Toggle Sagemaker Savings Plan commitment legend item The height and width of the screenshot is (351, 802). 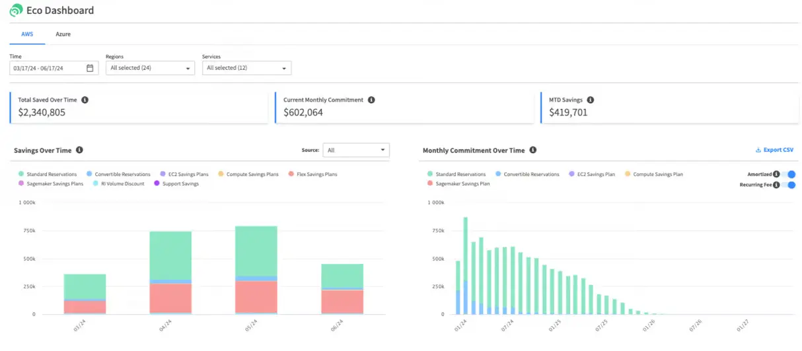(458, 183)
